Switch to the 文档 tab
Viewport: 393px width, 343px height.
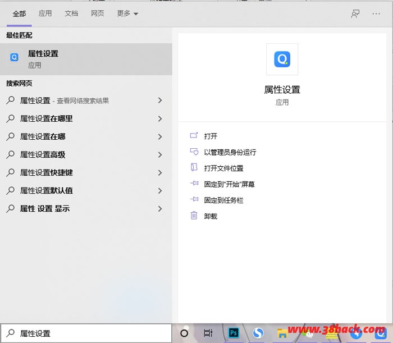pos(71,14)
